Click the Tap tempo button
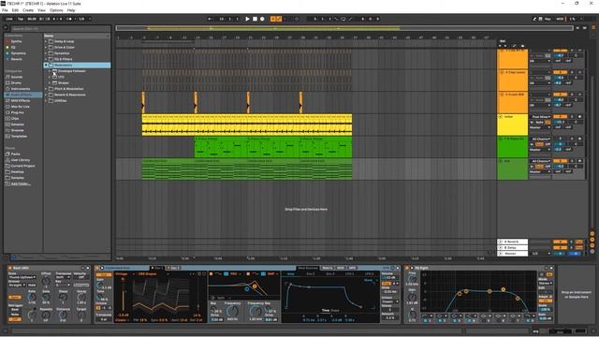 pos(21,19)
